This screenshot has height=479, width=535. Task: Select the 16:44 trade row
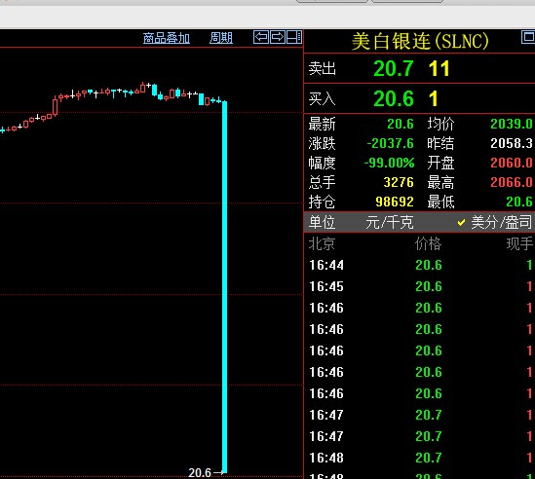[x=420, y=265]
